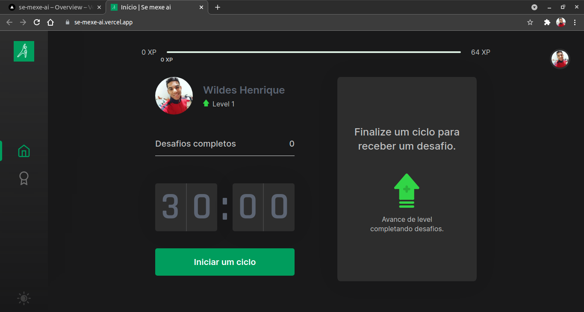Click the completed challenges count 0
Viewport: 584px width, 312px height.
(292, 144)
